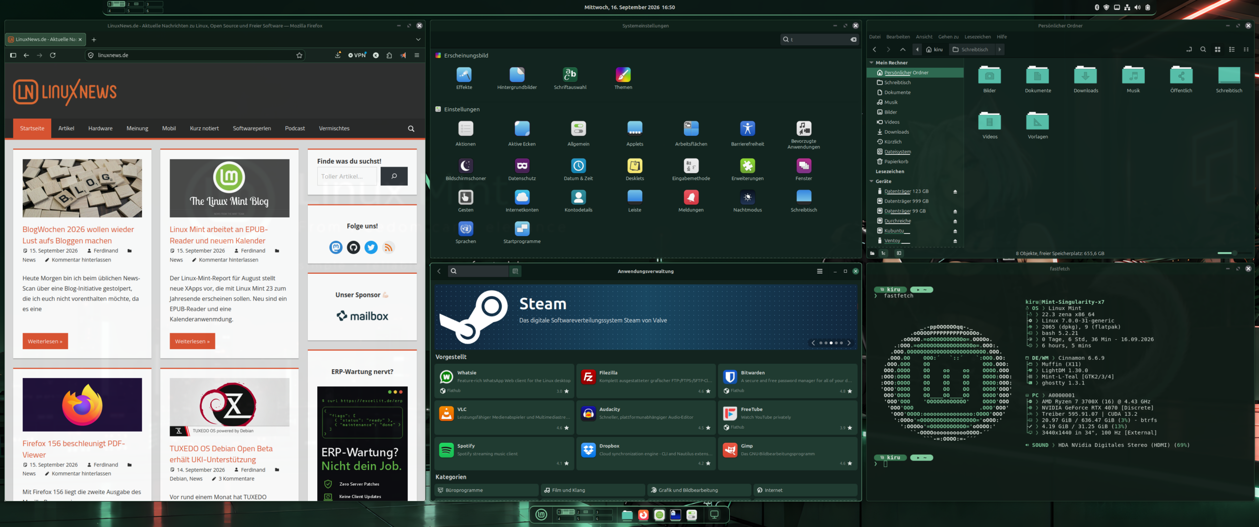The height and width of the screenshot is (527, 1259).
Task: Open the Büroprogramme category
Action: 486,490
